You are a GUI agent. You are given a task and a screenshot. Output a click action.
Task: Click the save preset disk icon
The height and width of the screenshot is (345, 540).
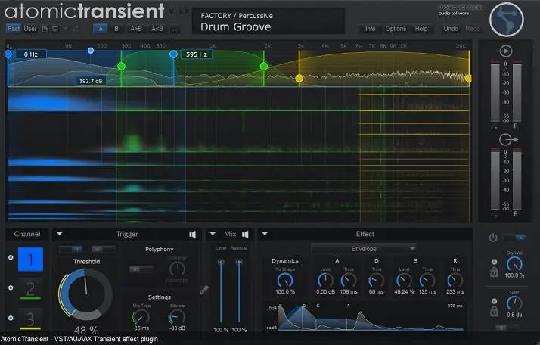[x=55, y=29]
